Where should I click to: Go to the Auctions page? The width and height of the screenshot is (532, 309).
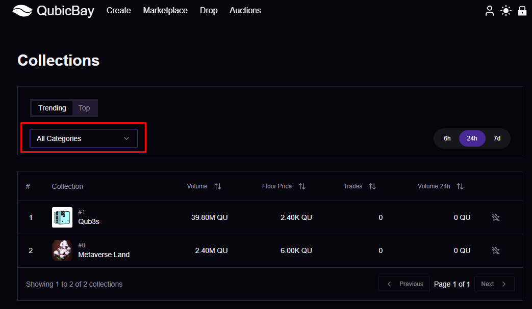tap(245, 11)
